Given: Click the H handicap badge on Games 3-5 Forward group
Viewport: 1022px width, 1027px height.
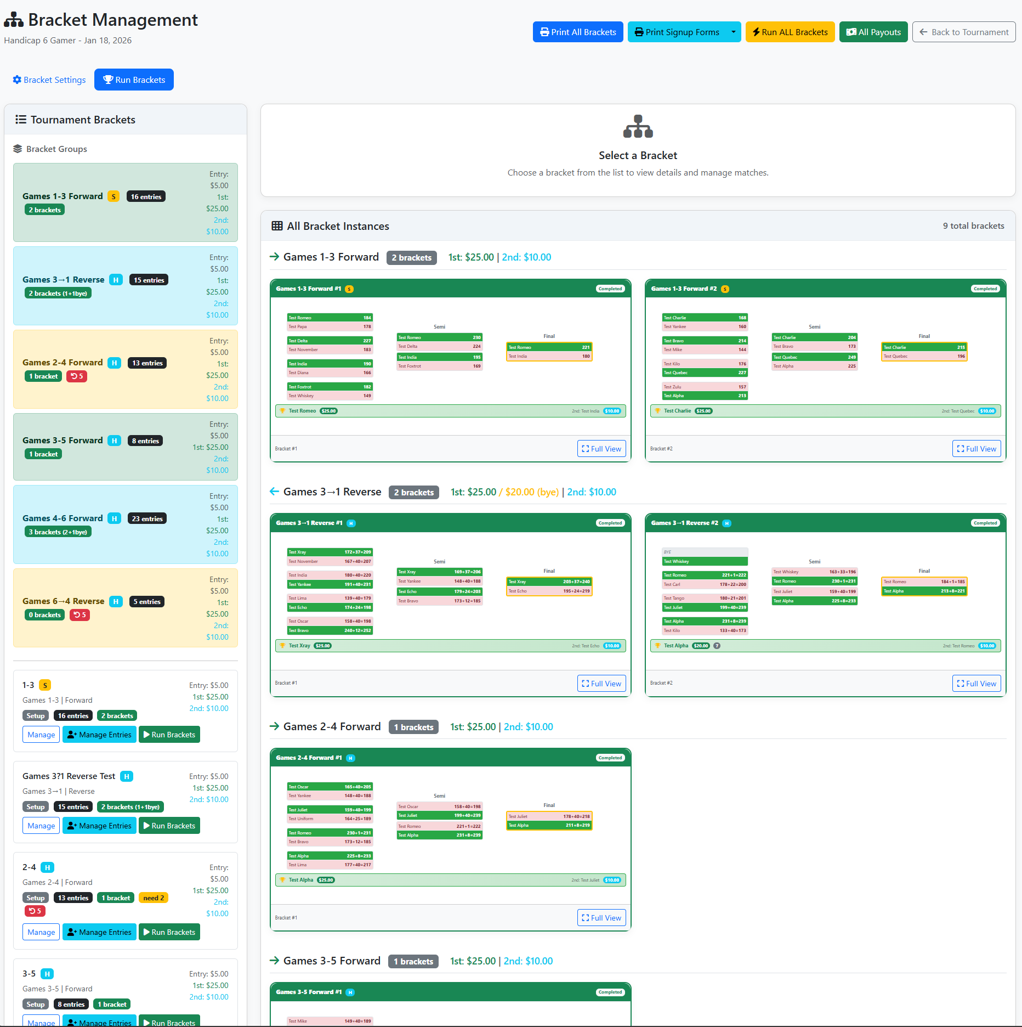Looking at the screenshot, I should 114,441.
